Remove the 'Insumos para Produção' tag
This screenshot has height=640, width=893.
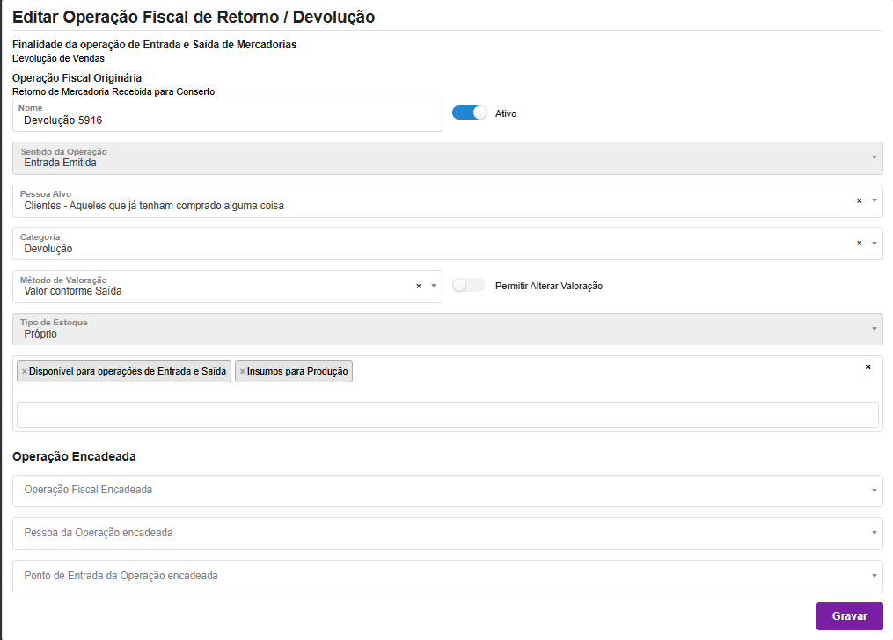(x=243, y=372)
